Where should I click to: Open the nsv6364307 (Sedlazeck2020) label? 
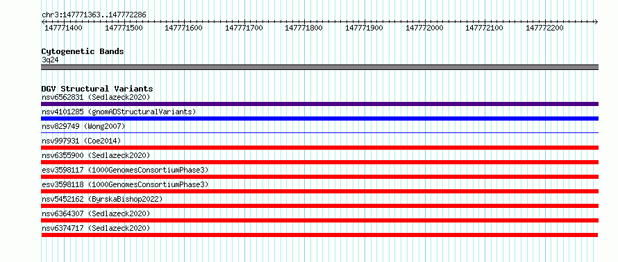[96, 213]
